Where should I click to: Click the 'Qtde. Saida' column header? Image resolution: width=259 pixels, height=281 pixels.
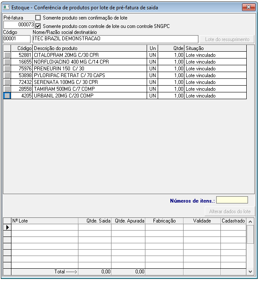point(95,221)
